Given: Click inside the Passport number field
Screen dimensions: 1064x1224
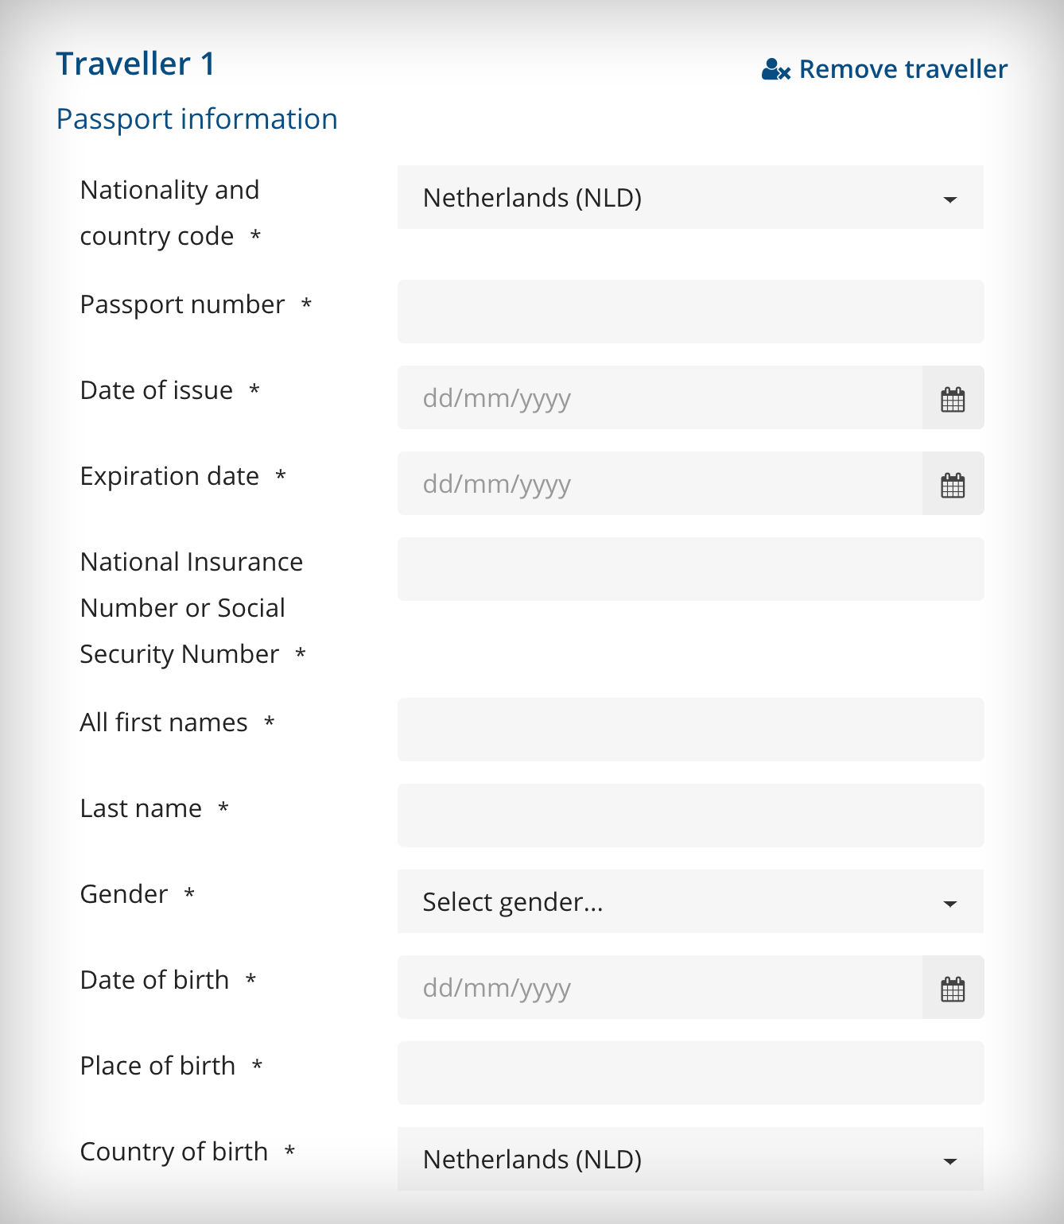Looking at the screenshot, I should (690, 312).
